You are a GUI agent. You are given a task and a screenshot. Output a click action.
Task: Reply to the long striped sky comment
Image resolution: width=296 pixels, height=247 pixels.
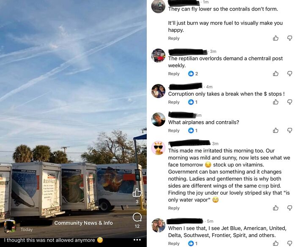click(174, 208)
